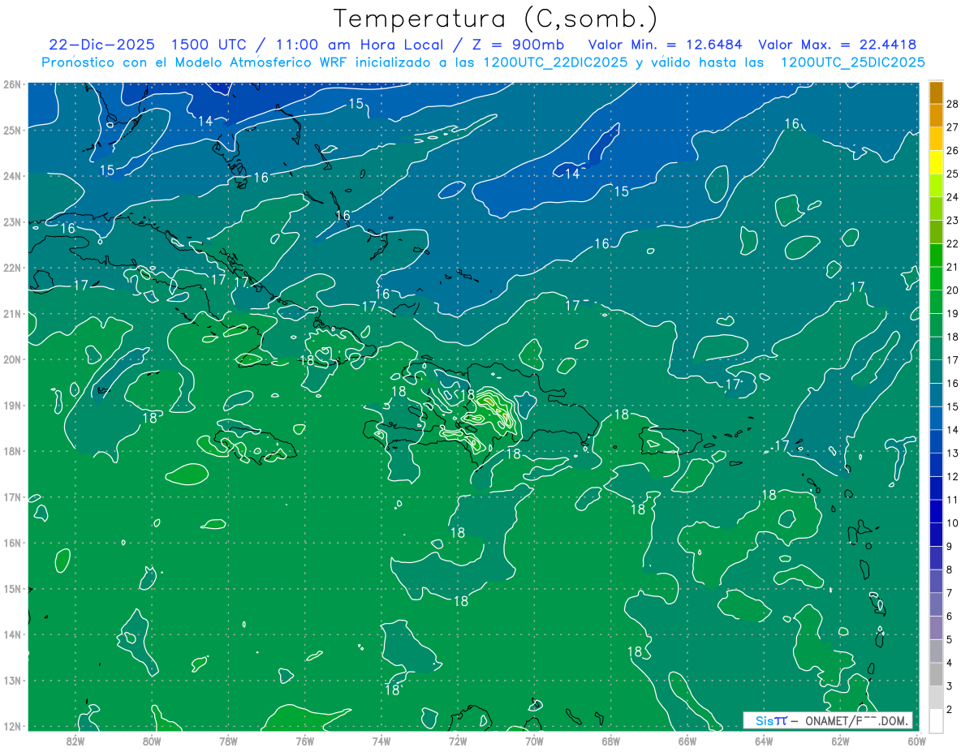The image size is (974, 752).
Task: Click the 13N latitude label
Action: [12, 680]
